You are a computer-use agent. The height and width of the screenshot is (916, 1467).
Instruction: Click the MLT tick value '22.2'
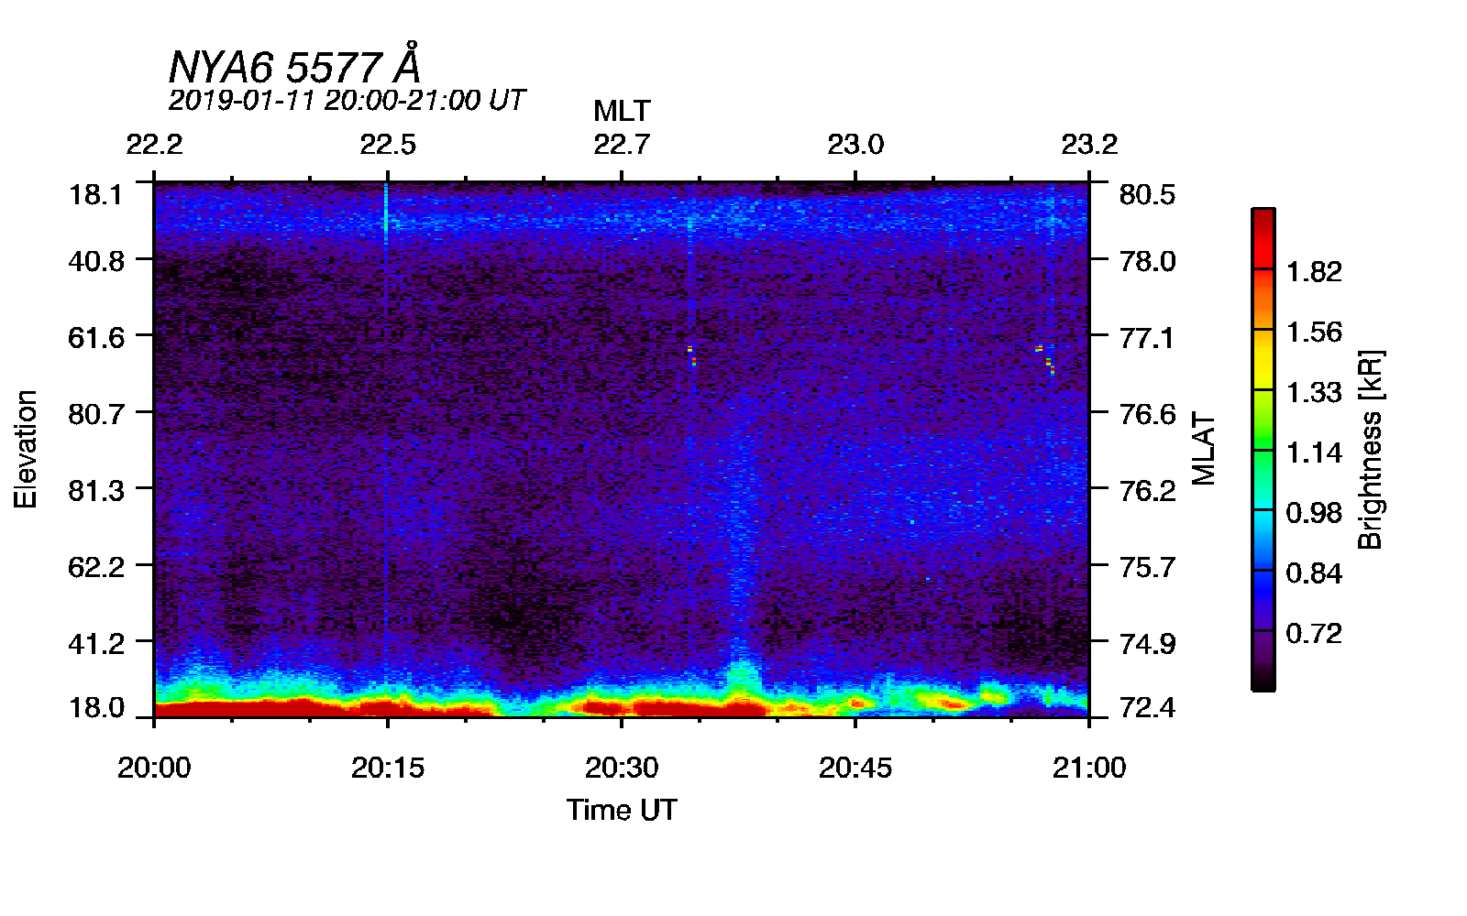tap(154, 145)
